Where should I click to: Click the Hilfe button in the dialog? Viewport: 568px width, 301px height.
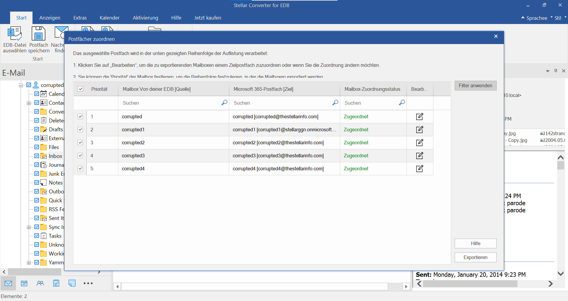(x=475, y=243)
